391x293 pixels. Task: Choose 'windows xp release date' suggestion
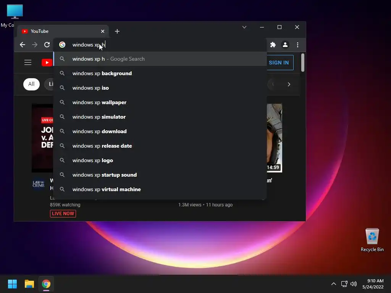(160, 145)
